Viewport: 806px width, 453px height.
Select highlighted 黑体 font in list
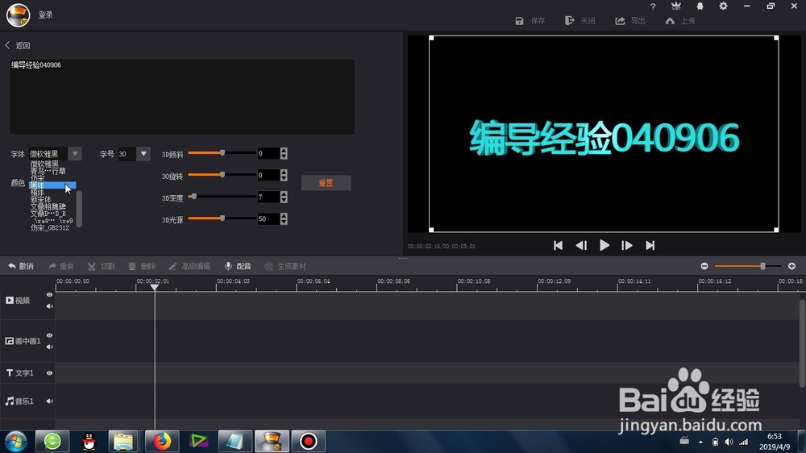point(52,185)
